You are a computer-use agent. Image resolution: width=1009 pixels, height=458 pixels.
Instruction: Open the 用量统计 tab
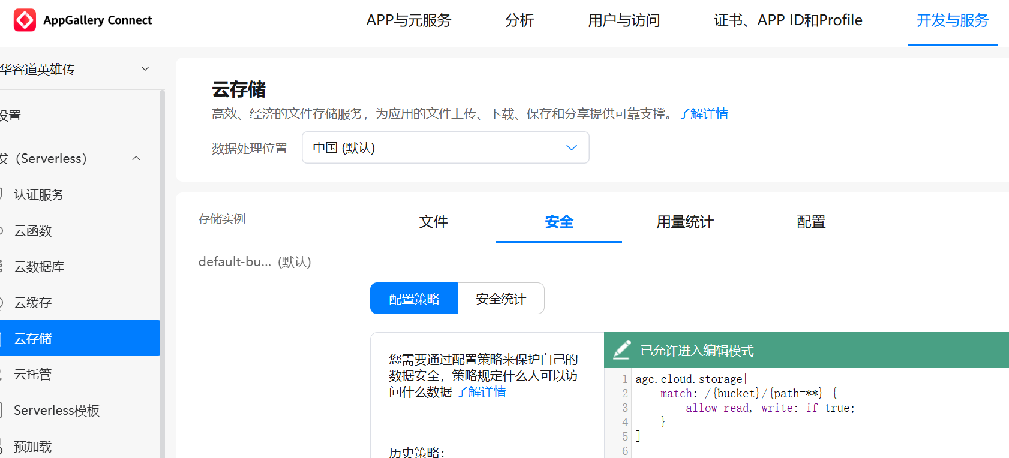pos(684,222)
